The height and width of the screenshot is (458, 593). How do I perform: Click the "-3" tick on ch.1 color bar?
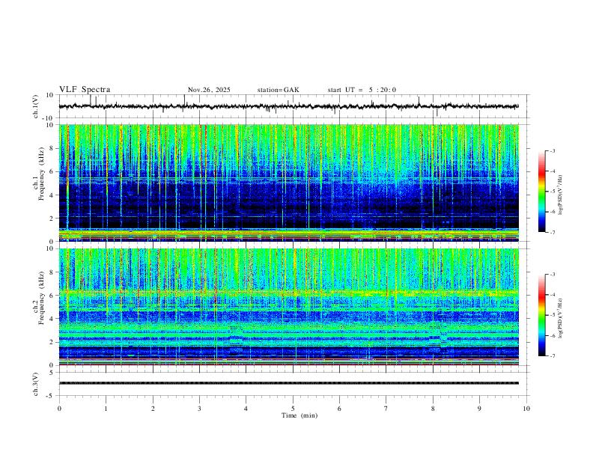point(552,150)
